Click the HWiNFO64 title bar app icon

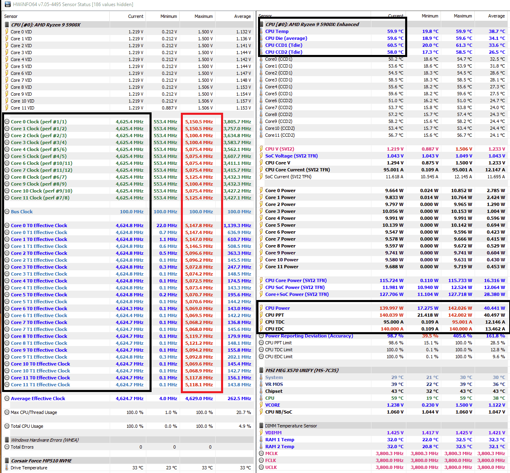[8, 4]
